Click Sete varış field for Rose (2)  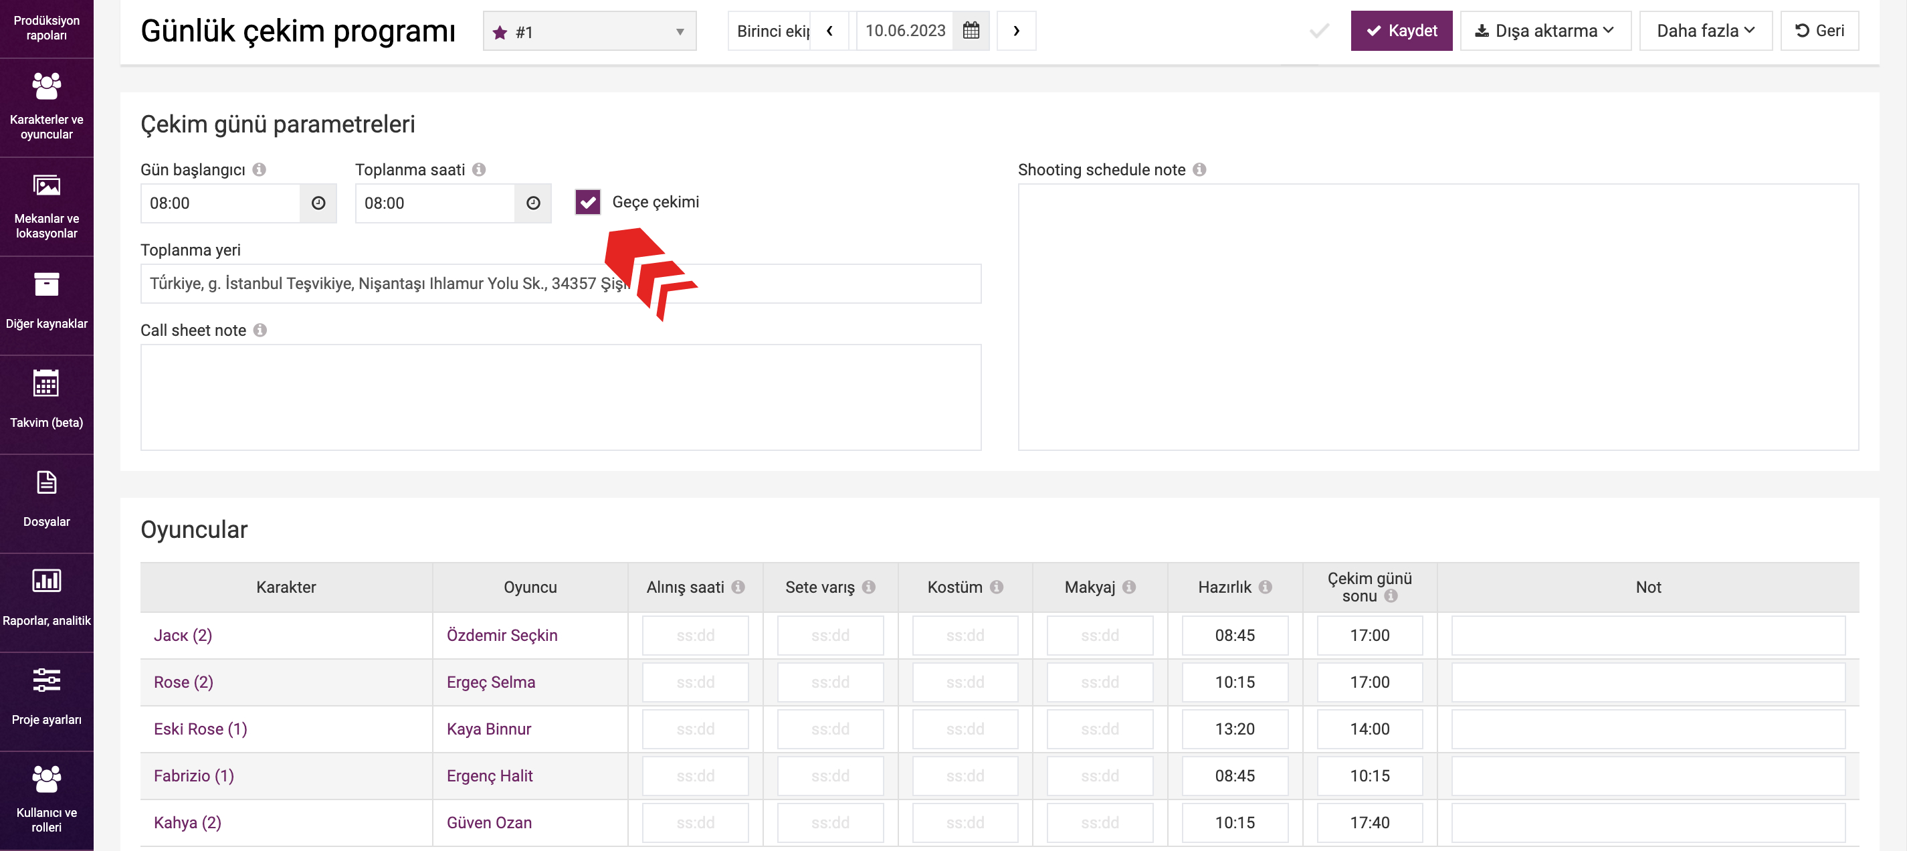[x=830, y=681]
